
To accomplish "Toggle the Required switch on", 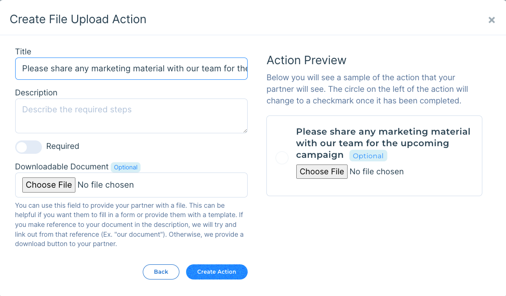I will tap(29, 147).
